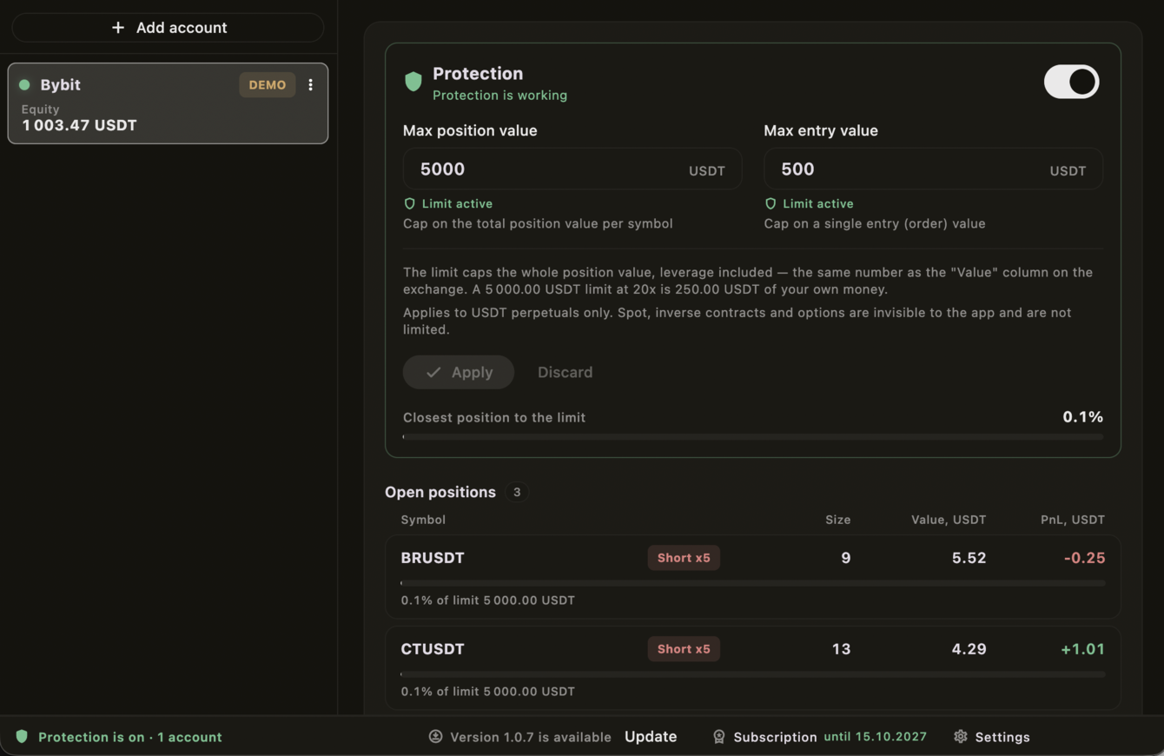The width and height of the screenshot is (1164, 756).
Task: Click the Open positions count badge 3
Action: pos(517,492)
